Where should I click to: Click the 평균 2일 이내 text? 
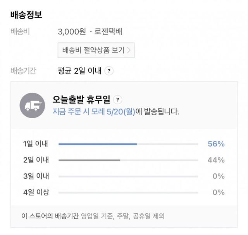[79, 71]
